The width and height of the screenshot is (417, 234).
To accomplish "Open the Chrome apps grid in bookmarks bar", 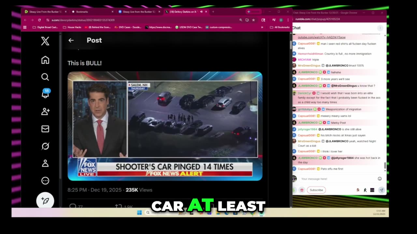I will (x=25, y=27).
